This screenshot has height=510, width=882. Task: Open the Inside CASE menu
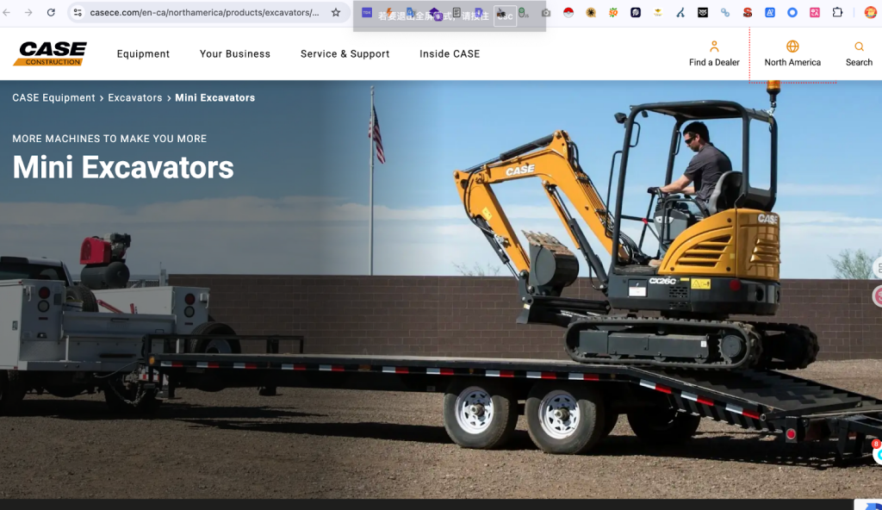tap(450, 53)
